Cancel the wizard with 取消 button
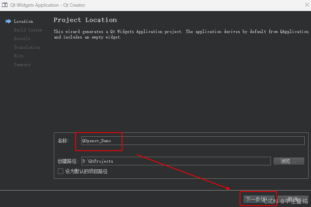This screenshot has width=311, height=207. (x=293, y=199)
